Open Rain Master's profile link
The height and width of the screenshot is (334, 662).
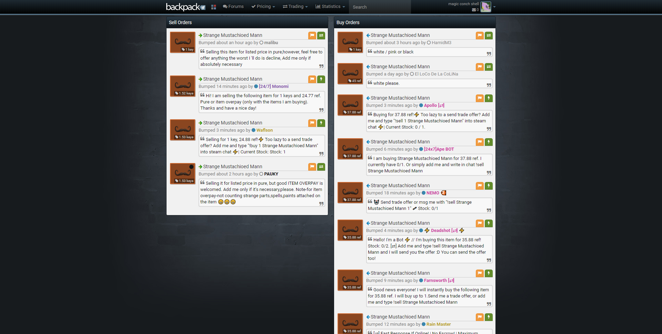(x=439, y=324)
